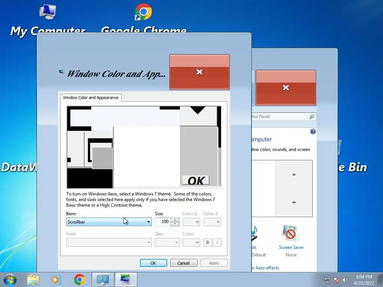The width and height of the screenshot is (383, 287).
Task: Open the Font Color picker dropdown
Action: [191, 242]
